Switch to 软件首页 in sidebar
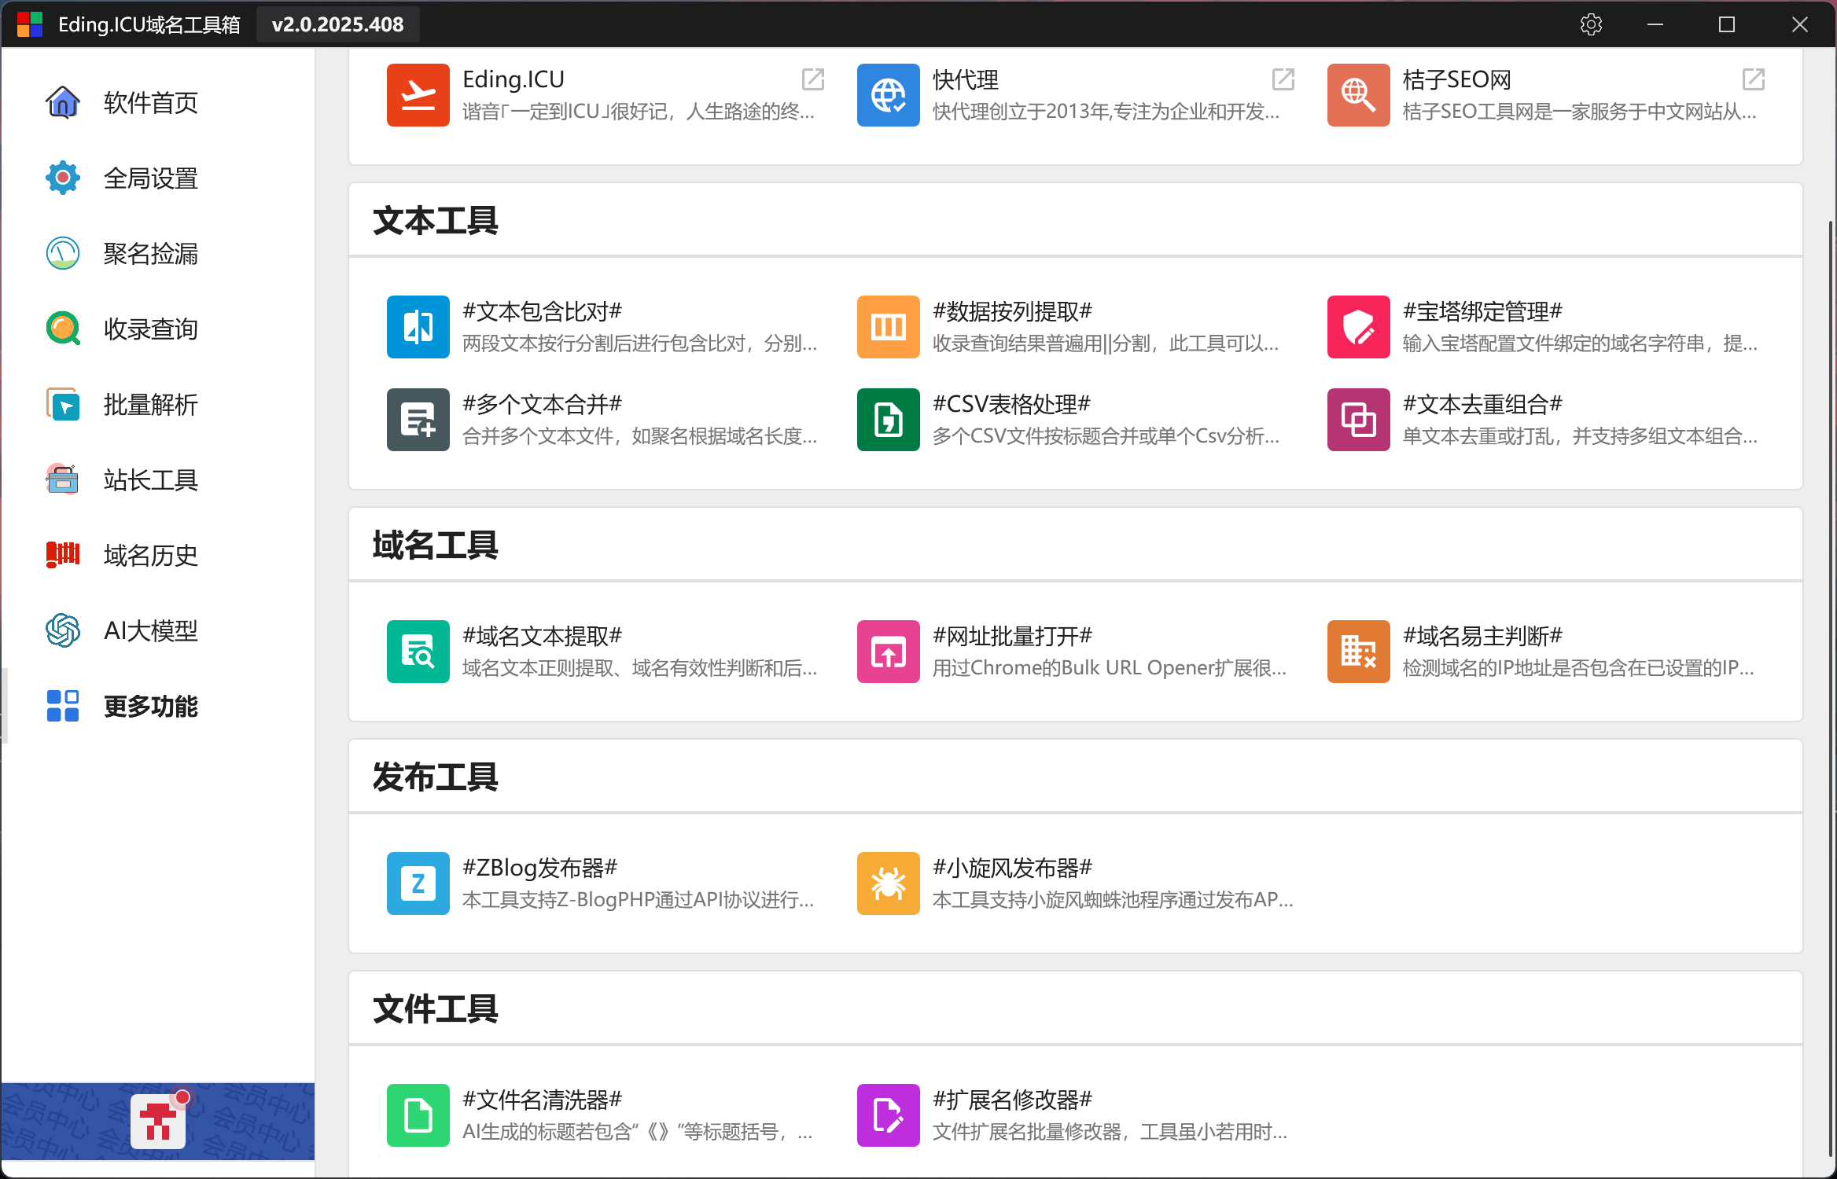 [x=149, y=102]
